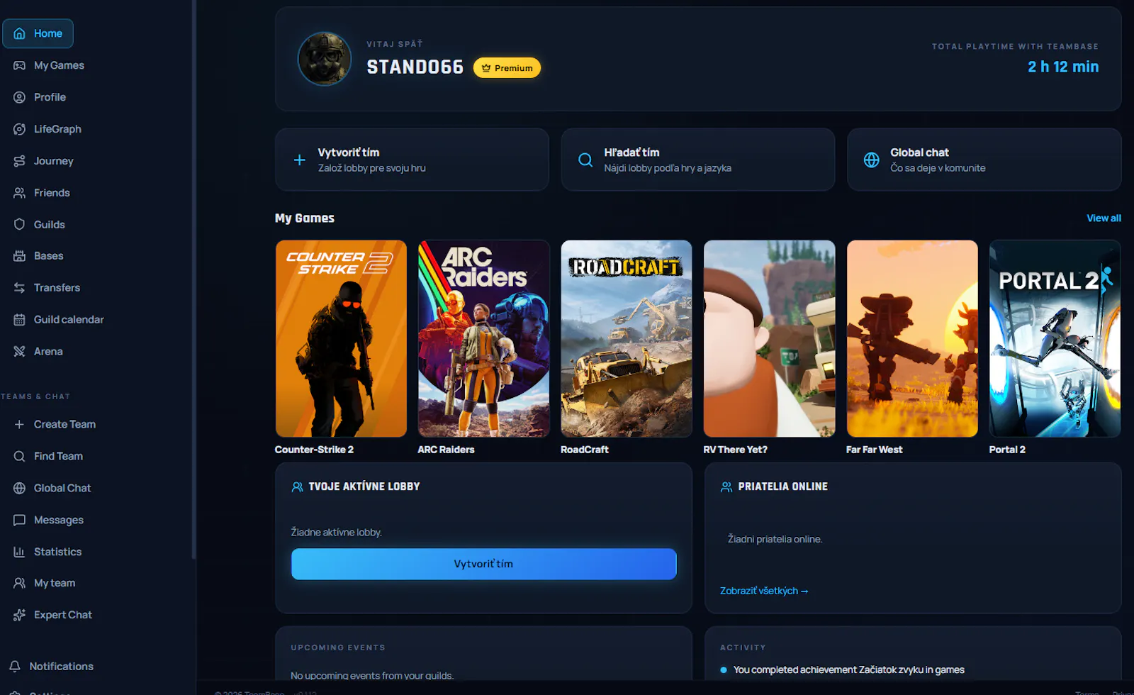Image resolution: width=1134 pixels, height=695 pixels.
Task: Click the My team people icon
Action: (19, 583)
